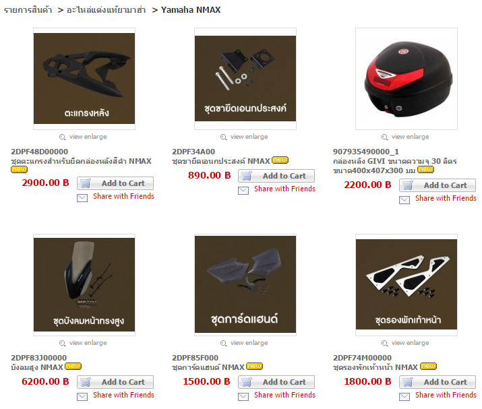Screen dimensions: 482x409
Task: Click envelope icon under 2900.00 product
Action: coord(82,198)
